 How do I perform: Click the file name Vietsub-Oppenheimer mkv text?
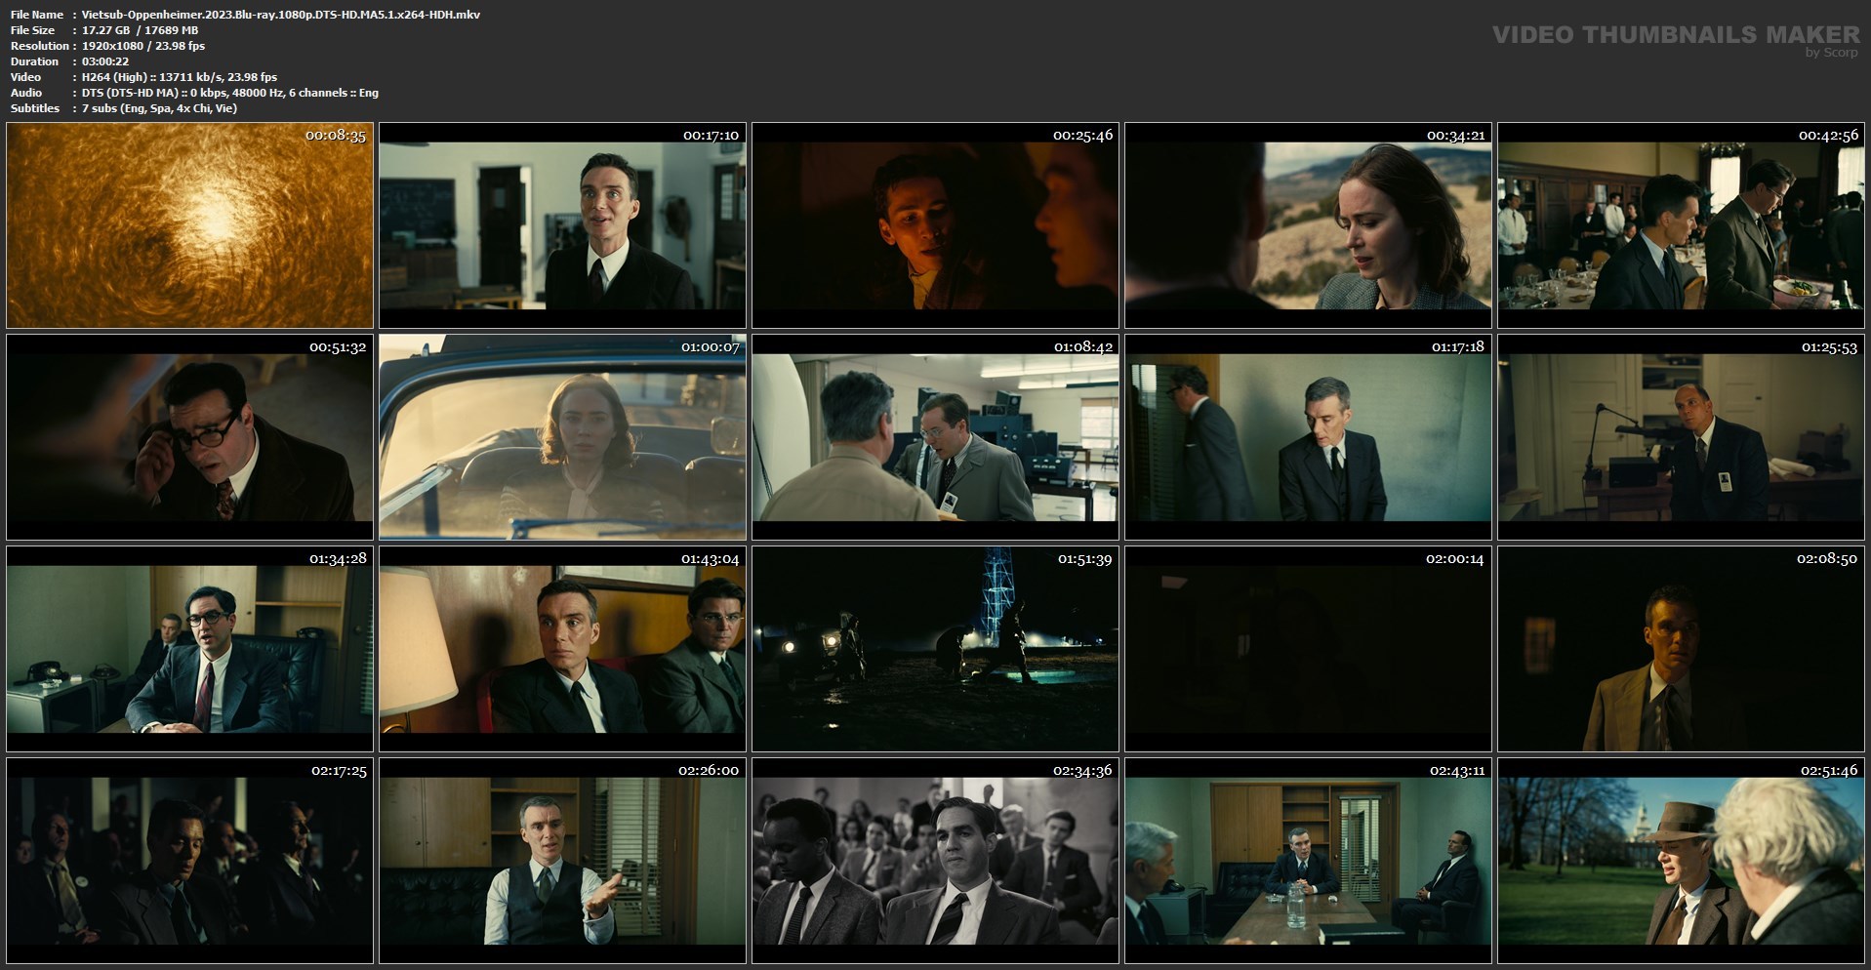click(x=281, y=15)
